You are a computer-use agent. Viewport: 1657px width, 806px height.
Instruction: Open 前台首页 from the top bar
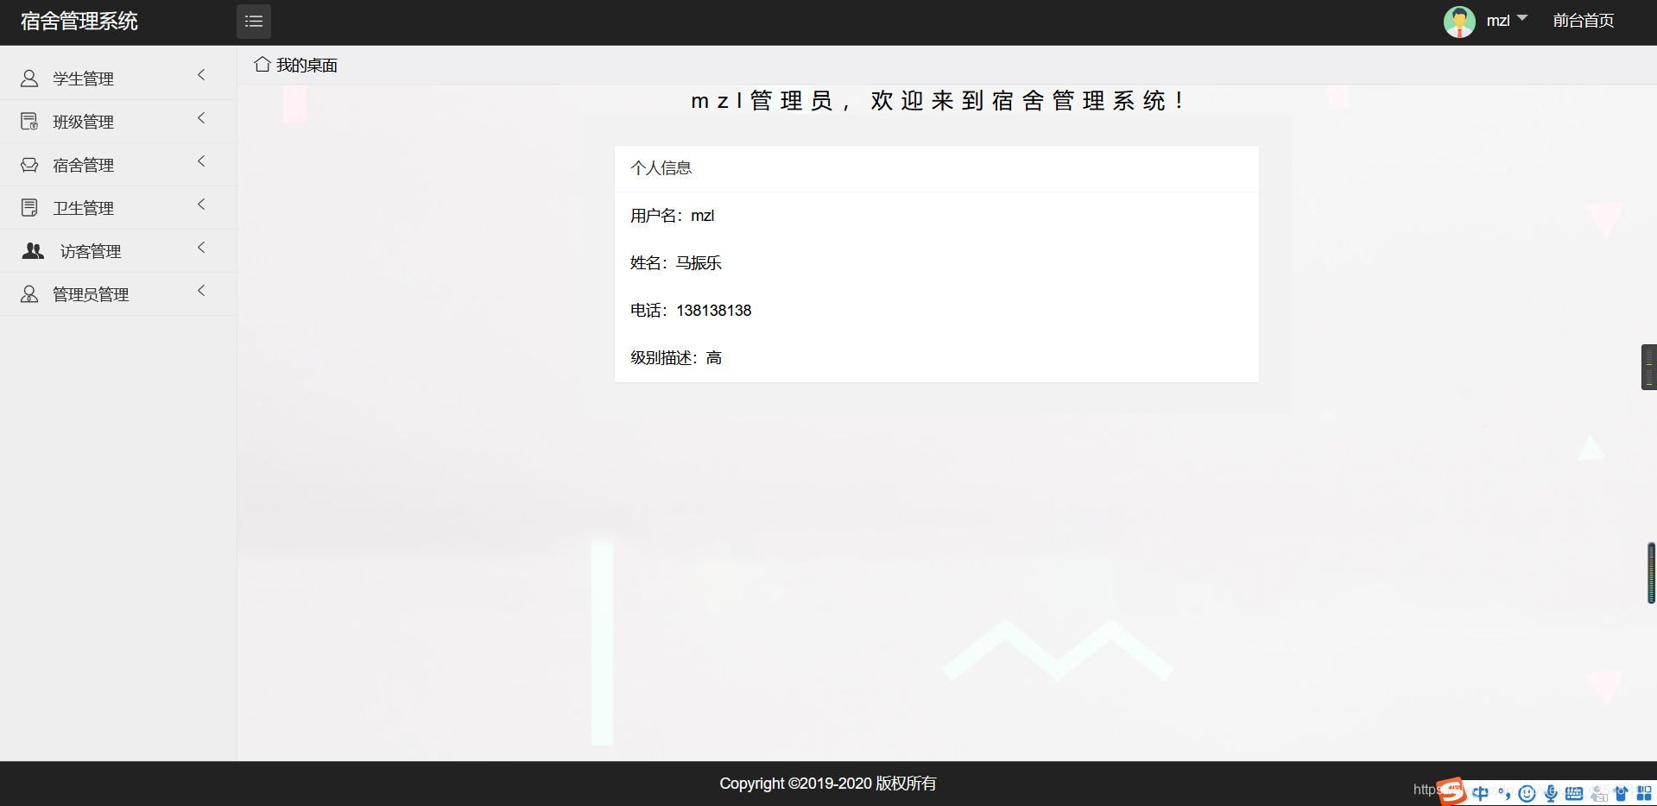tap(1582, 21)
